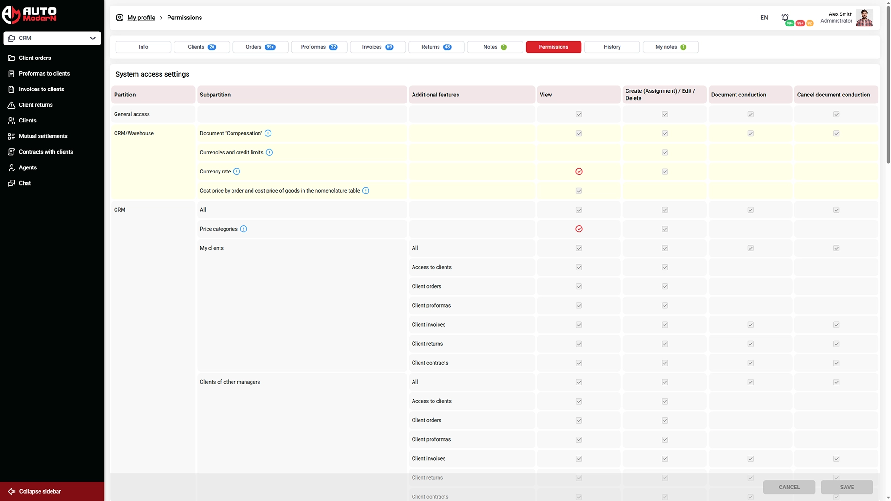
Task: Open the CRM module dropdown
Action: (x=52, y=38)
